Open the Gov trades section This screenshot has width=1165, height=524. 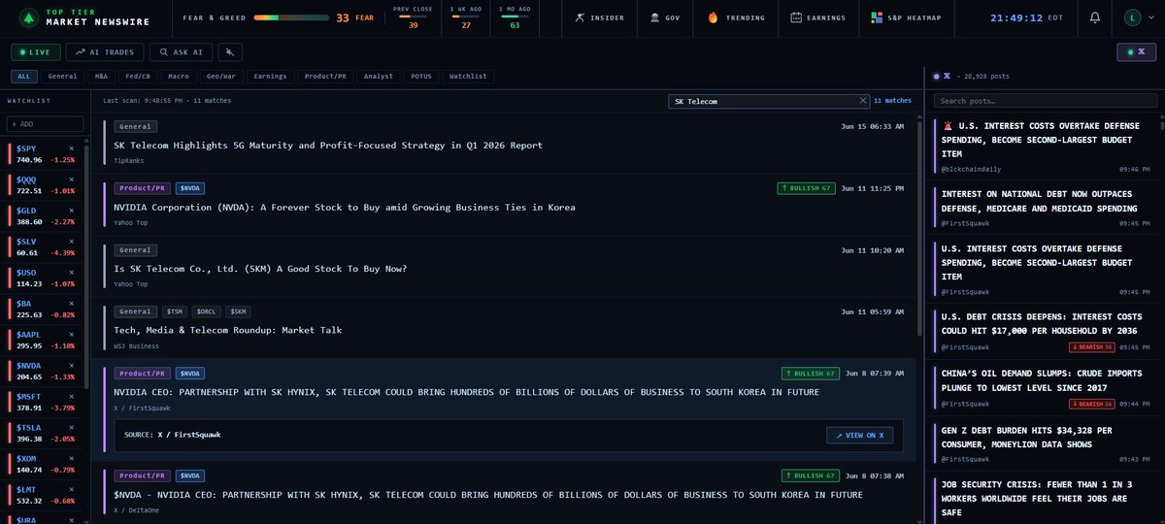pyautogui.click(x=666, y=17)
